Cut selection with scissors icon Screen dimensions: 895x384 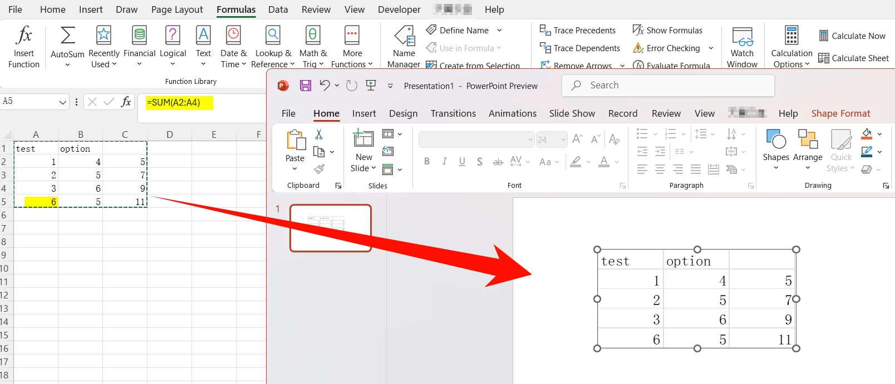click(319, 134)
